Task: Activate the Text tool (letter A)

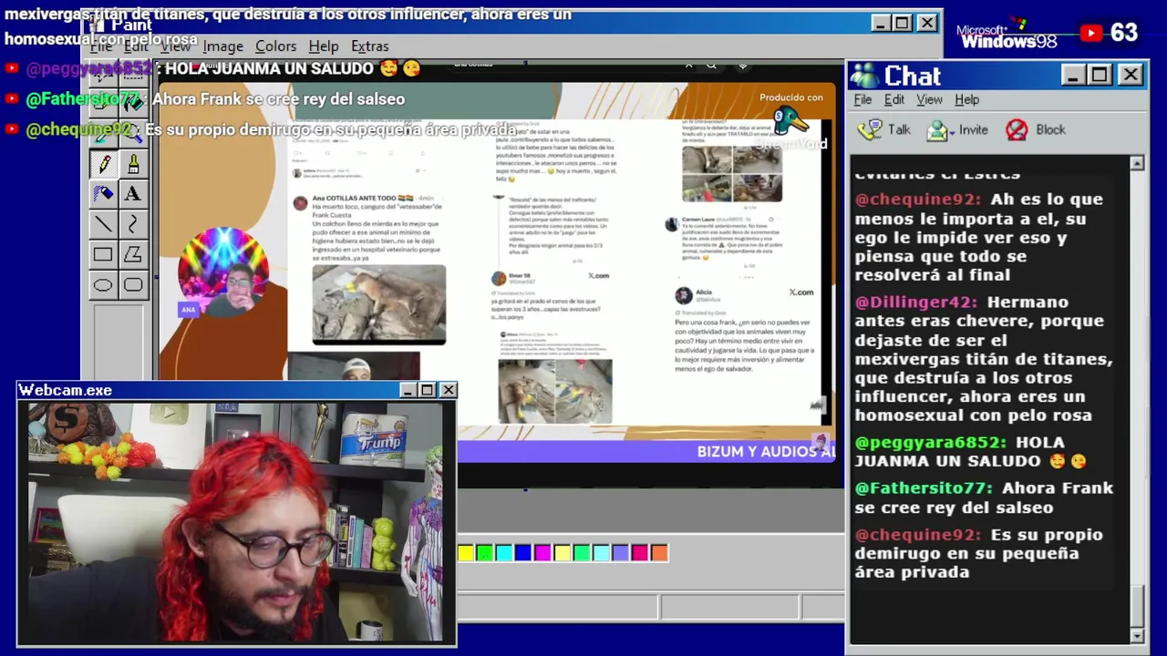Action: click(133, 194)
